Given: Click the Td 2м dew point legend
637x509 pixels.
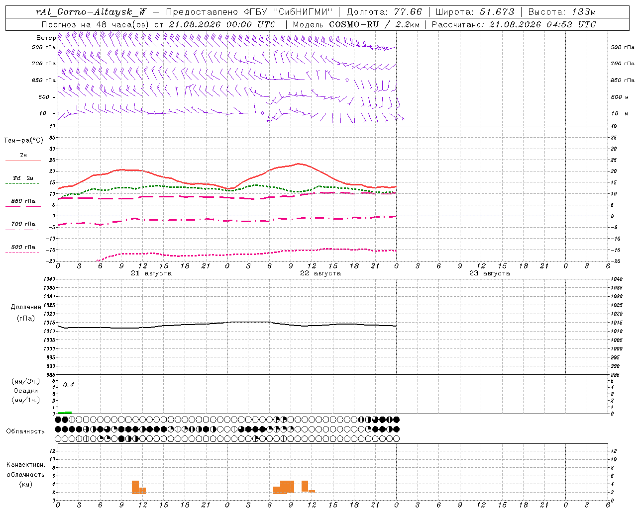Looking at the screenshot, I should pyautogui.click(x=23, y=178).
